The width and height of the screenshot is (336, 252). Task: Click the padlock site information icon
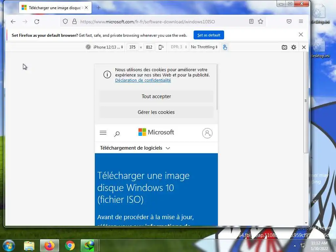(x=74, y=21)
